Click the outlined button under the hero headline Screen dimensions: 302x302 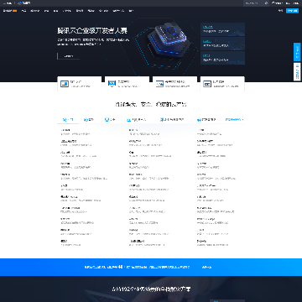(x=68, y=56)
